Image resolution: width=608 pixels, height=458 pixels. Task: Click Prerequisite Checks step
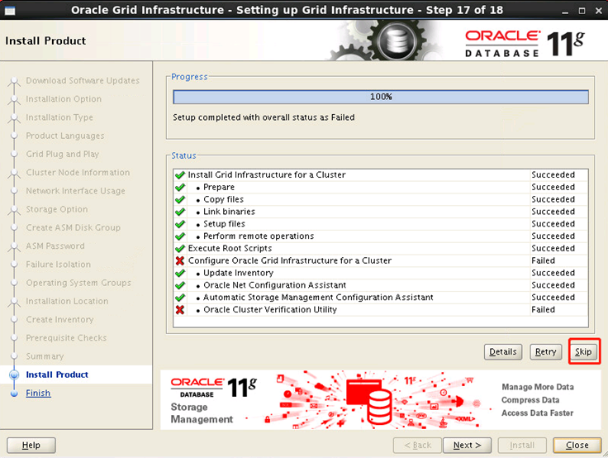[66, 338]
